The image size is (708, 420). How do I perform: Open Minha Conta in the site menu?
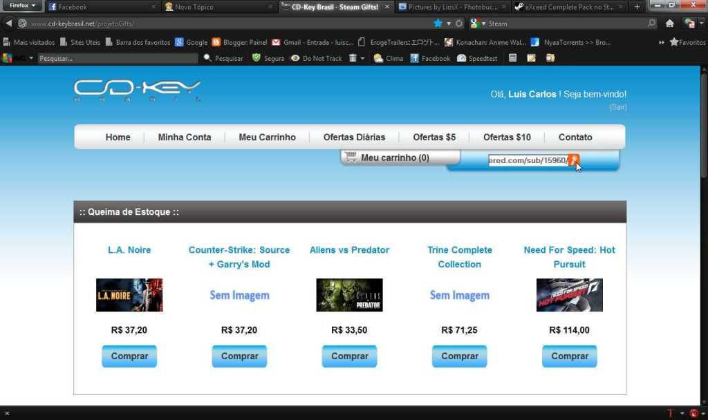click(x=184, y=137)
